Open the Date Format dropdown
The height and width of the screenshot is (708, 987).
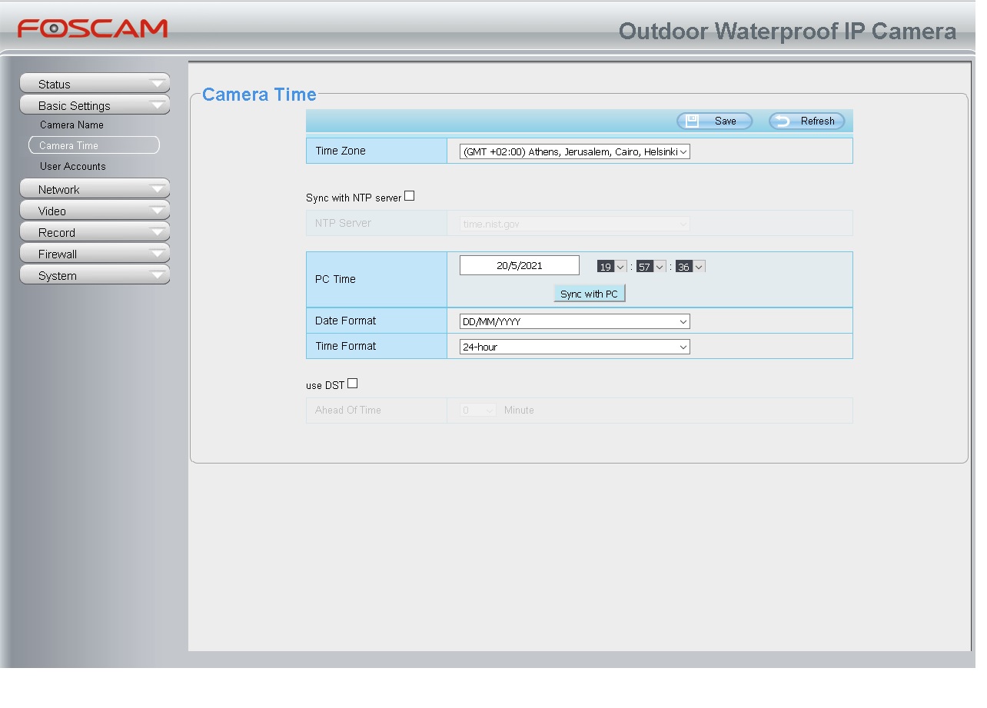(x=574, y=321)
